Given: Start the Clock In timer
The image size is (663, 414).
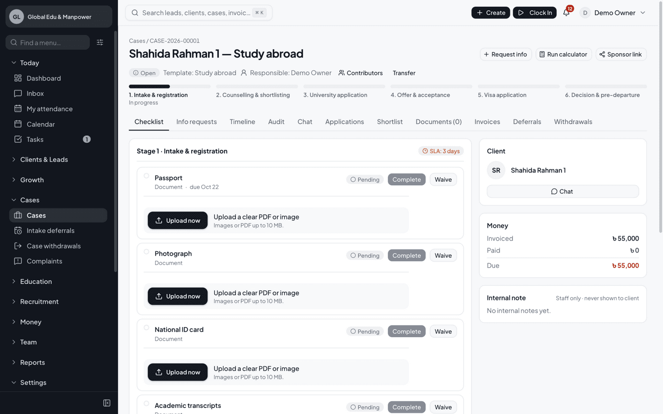Looking at the screenshot, I should (535, 12).
